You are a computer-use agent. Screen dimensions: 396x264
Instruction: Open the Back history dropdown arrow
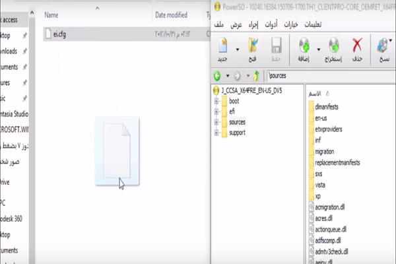tap(228, 76)
